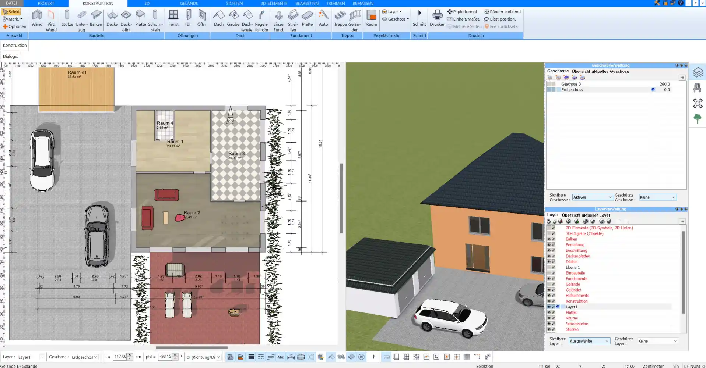Click the horizontal scrollbar of 2D view
Screen dimensions: 706x368
tap(192, 347)
